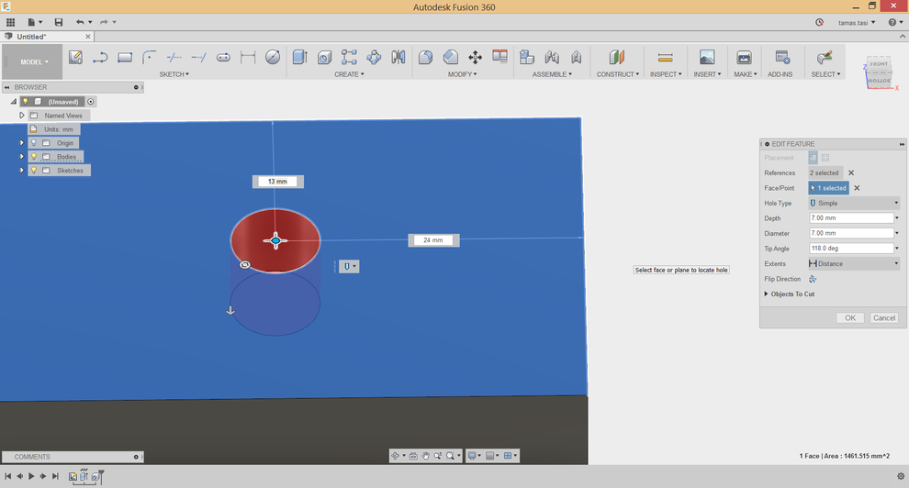Click the Insert image icon
This screenshot has height=488, width=909.
707,57
